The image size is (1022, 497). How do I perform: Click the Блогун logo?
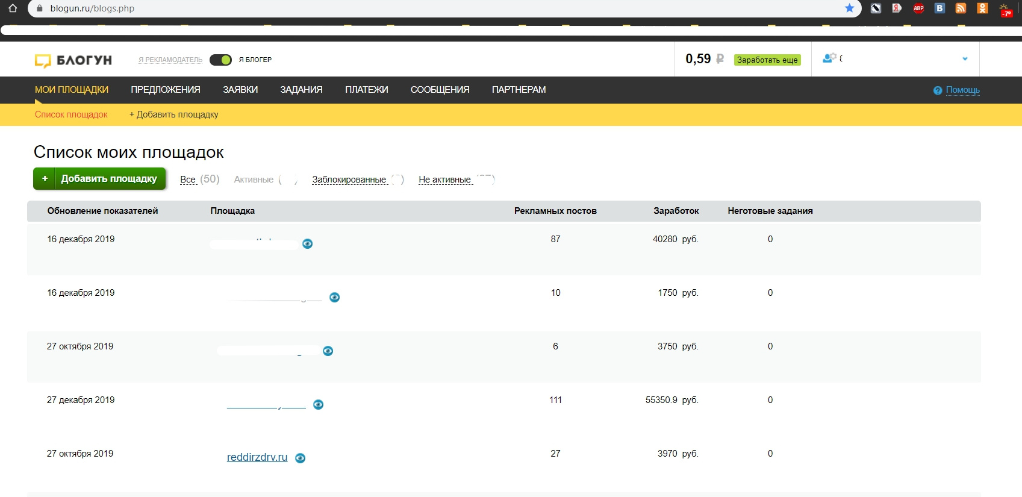click(73, 60)
